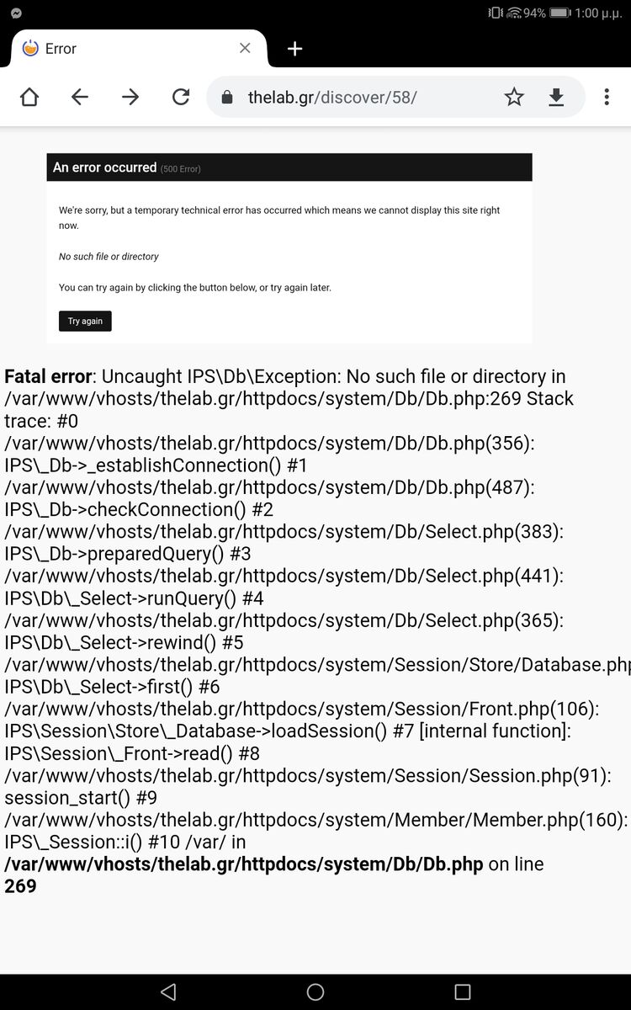View site security lock info
631x1010 pixels.
click(226, 98)
